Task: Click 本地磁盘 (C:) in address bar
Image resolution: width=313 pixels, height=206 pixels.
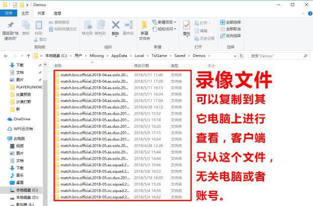Action: 56,56
